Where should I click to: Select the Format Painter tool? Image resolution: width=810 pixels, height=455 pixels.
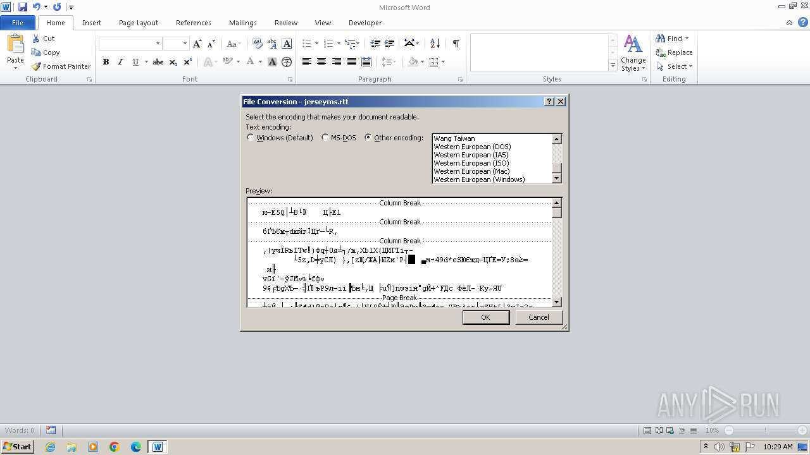coord(61,66)
